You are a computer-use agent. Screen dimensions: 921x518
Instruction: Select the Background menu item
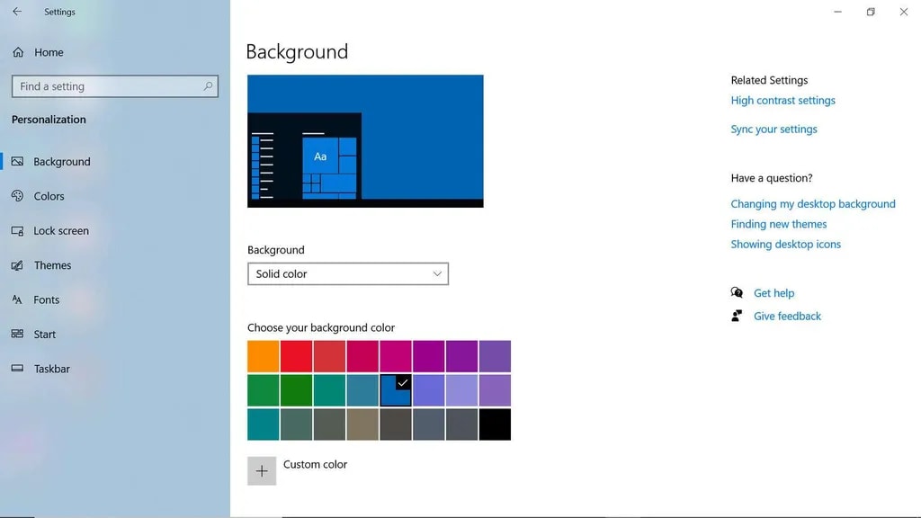[x=61, y=162]
